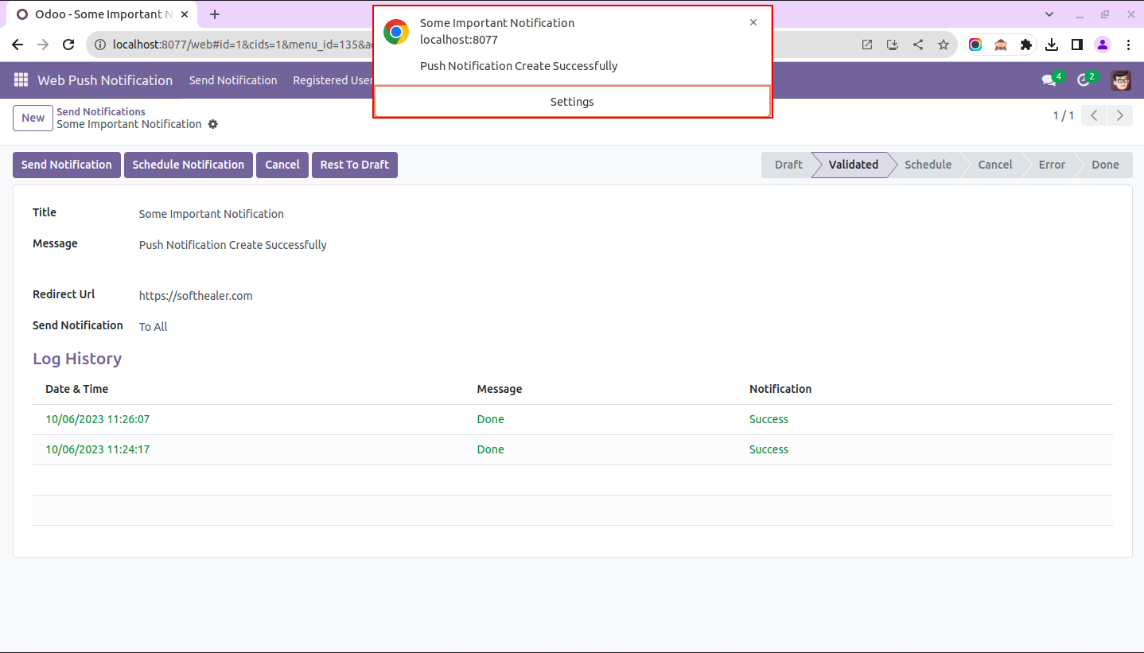Click Schedule Notification button
Screen dimensions: 1144x653
pyautogui.click(x=188, y=165)
